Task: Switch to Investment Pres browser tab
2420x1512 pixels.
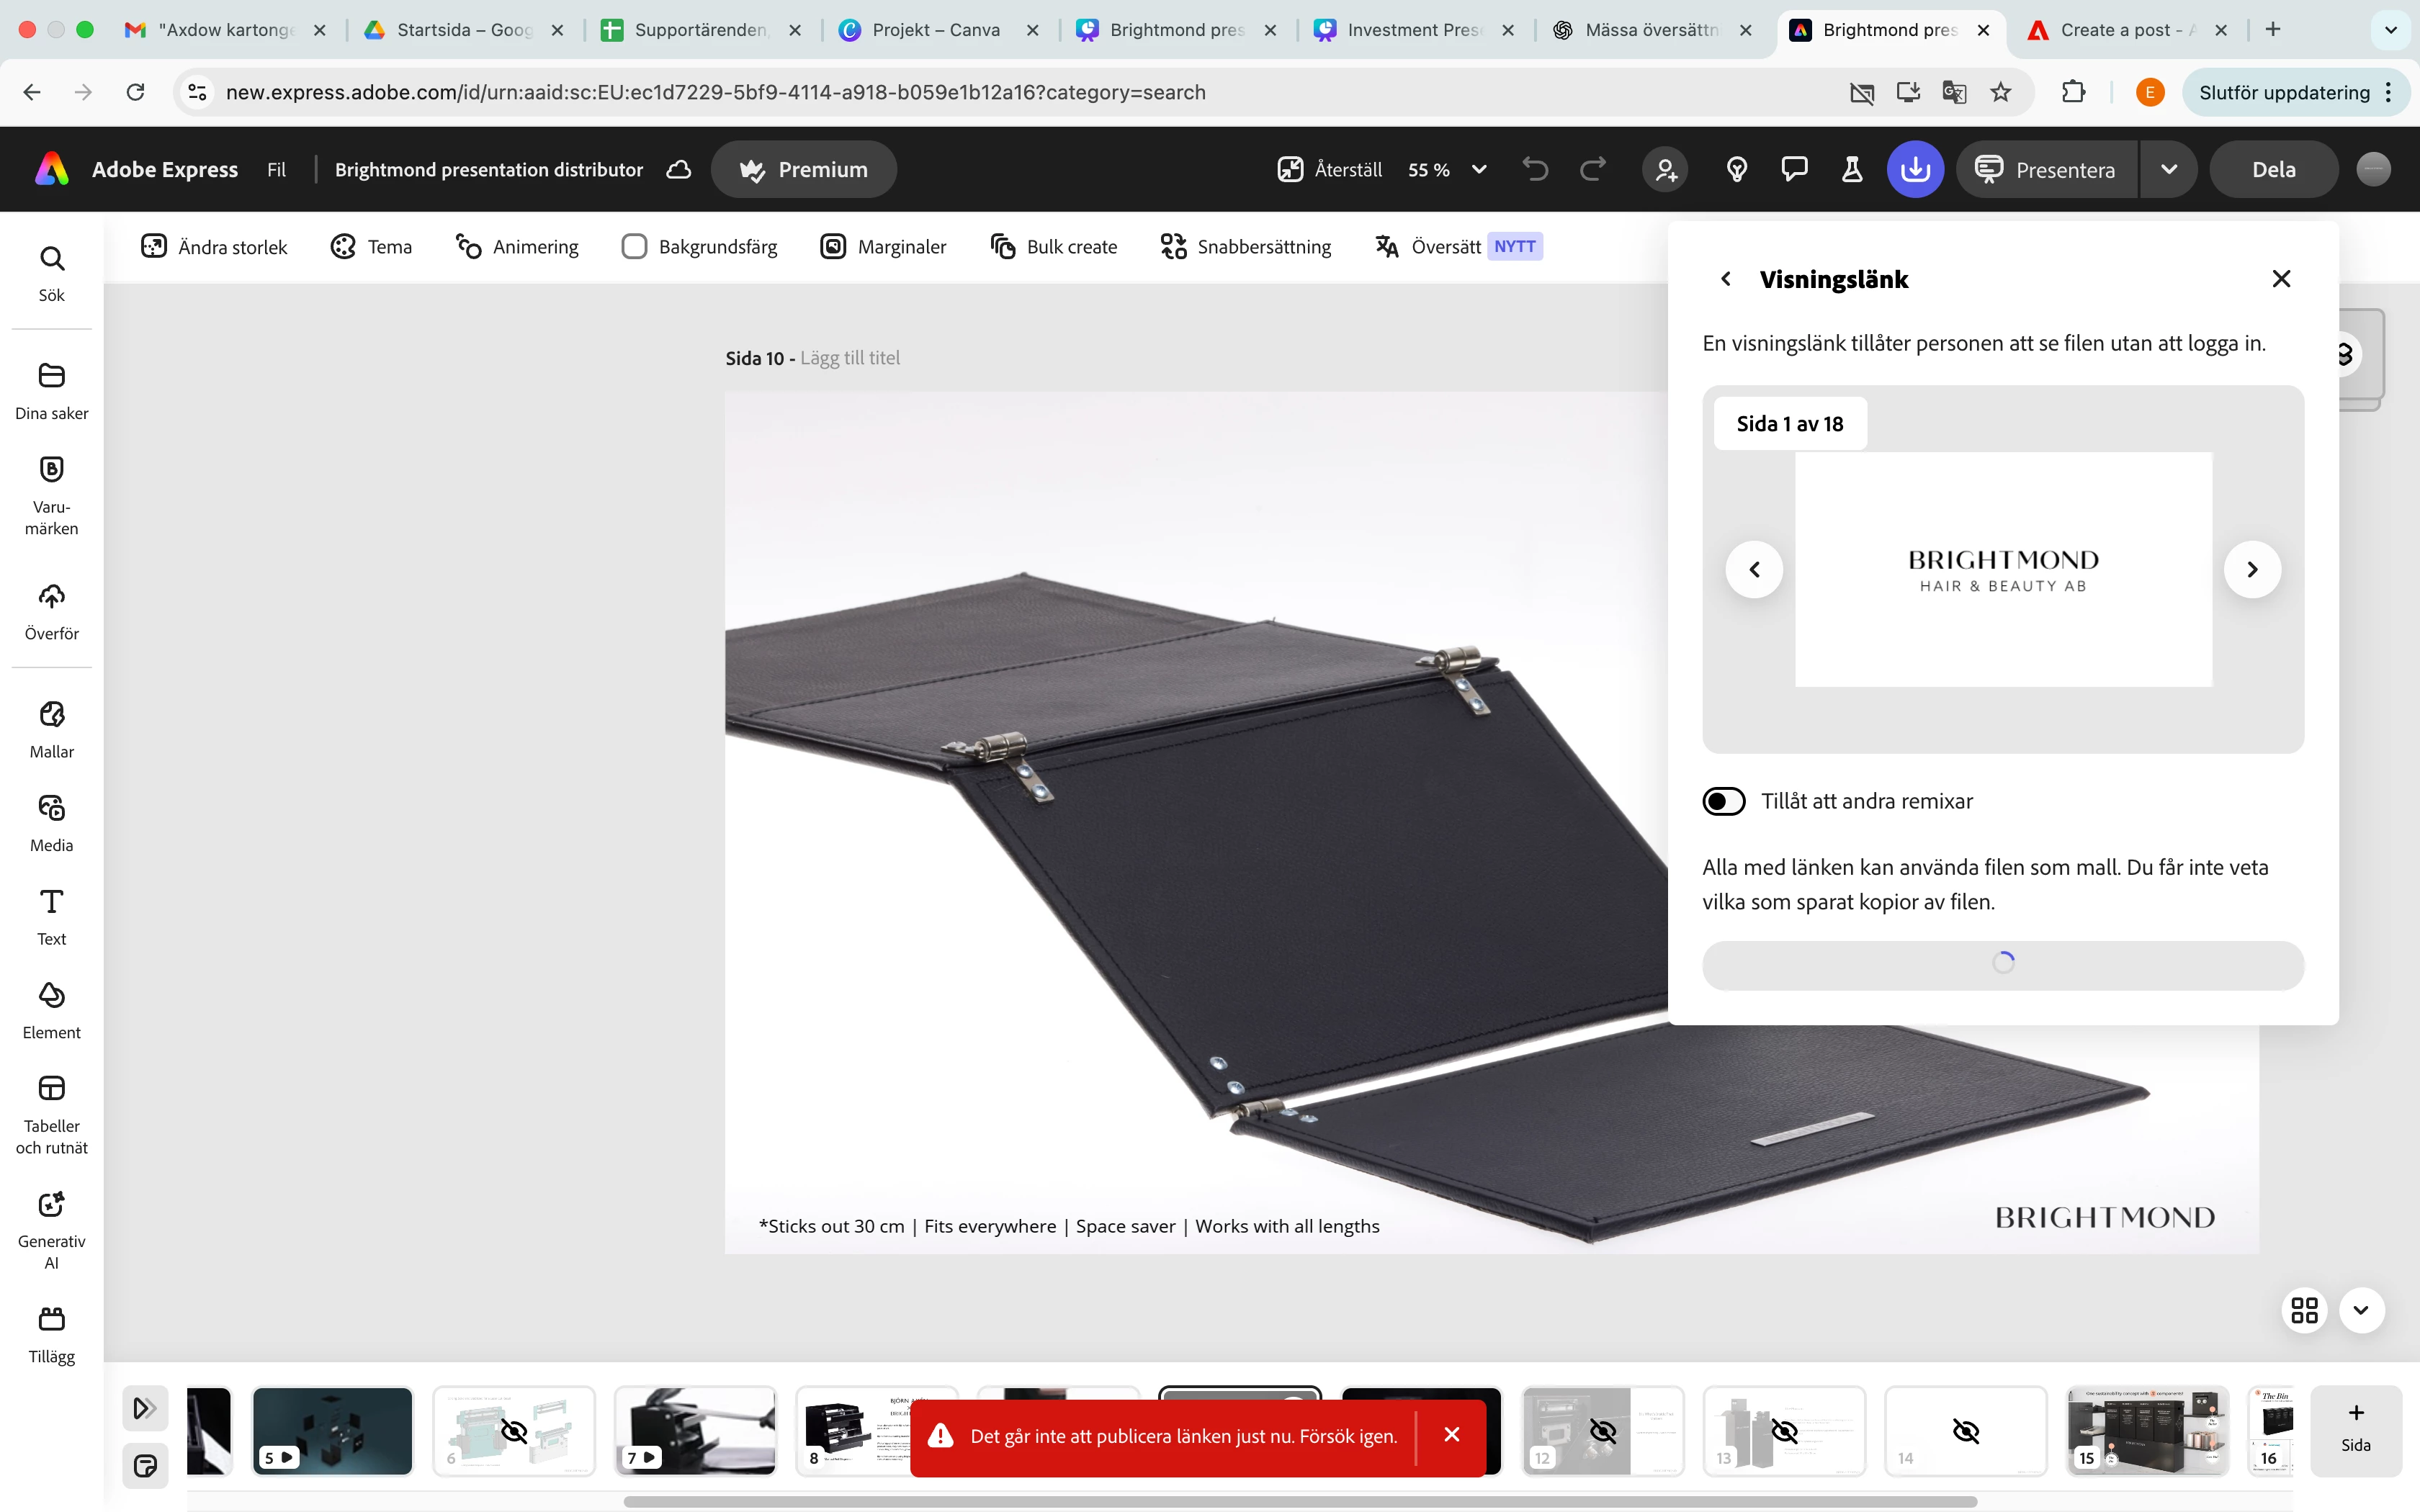Action: point(1412,30)
